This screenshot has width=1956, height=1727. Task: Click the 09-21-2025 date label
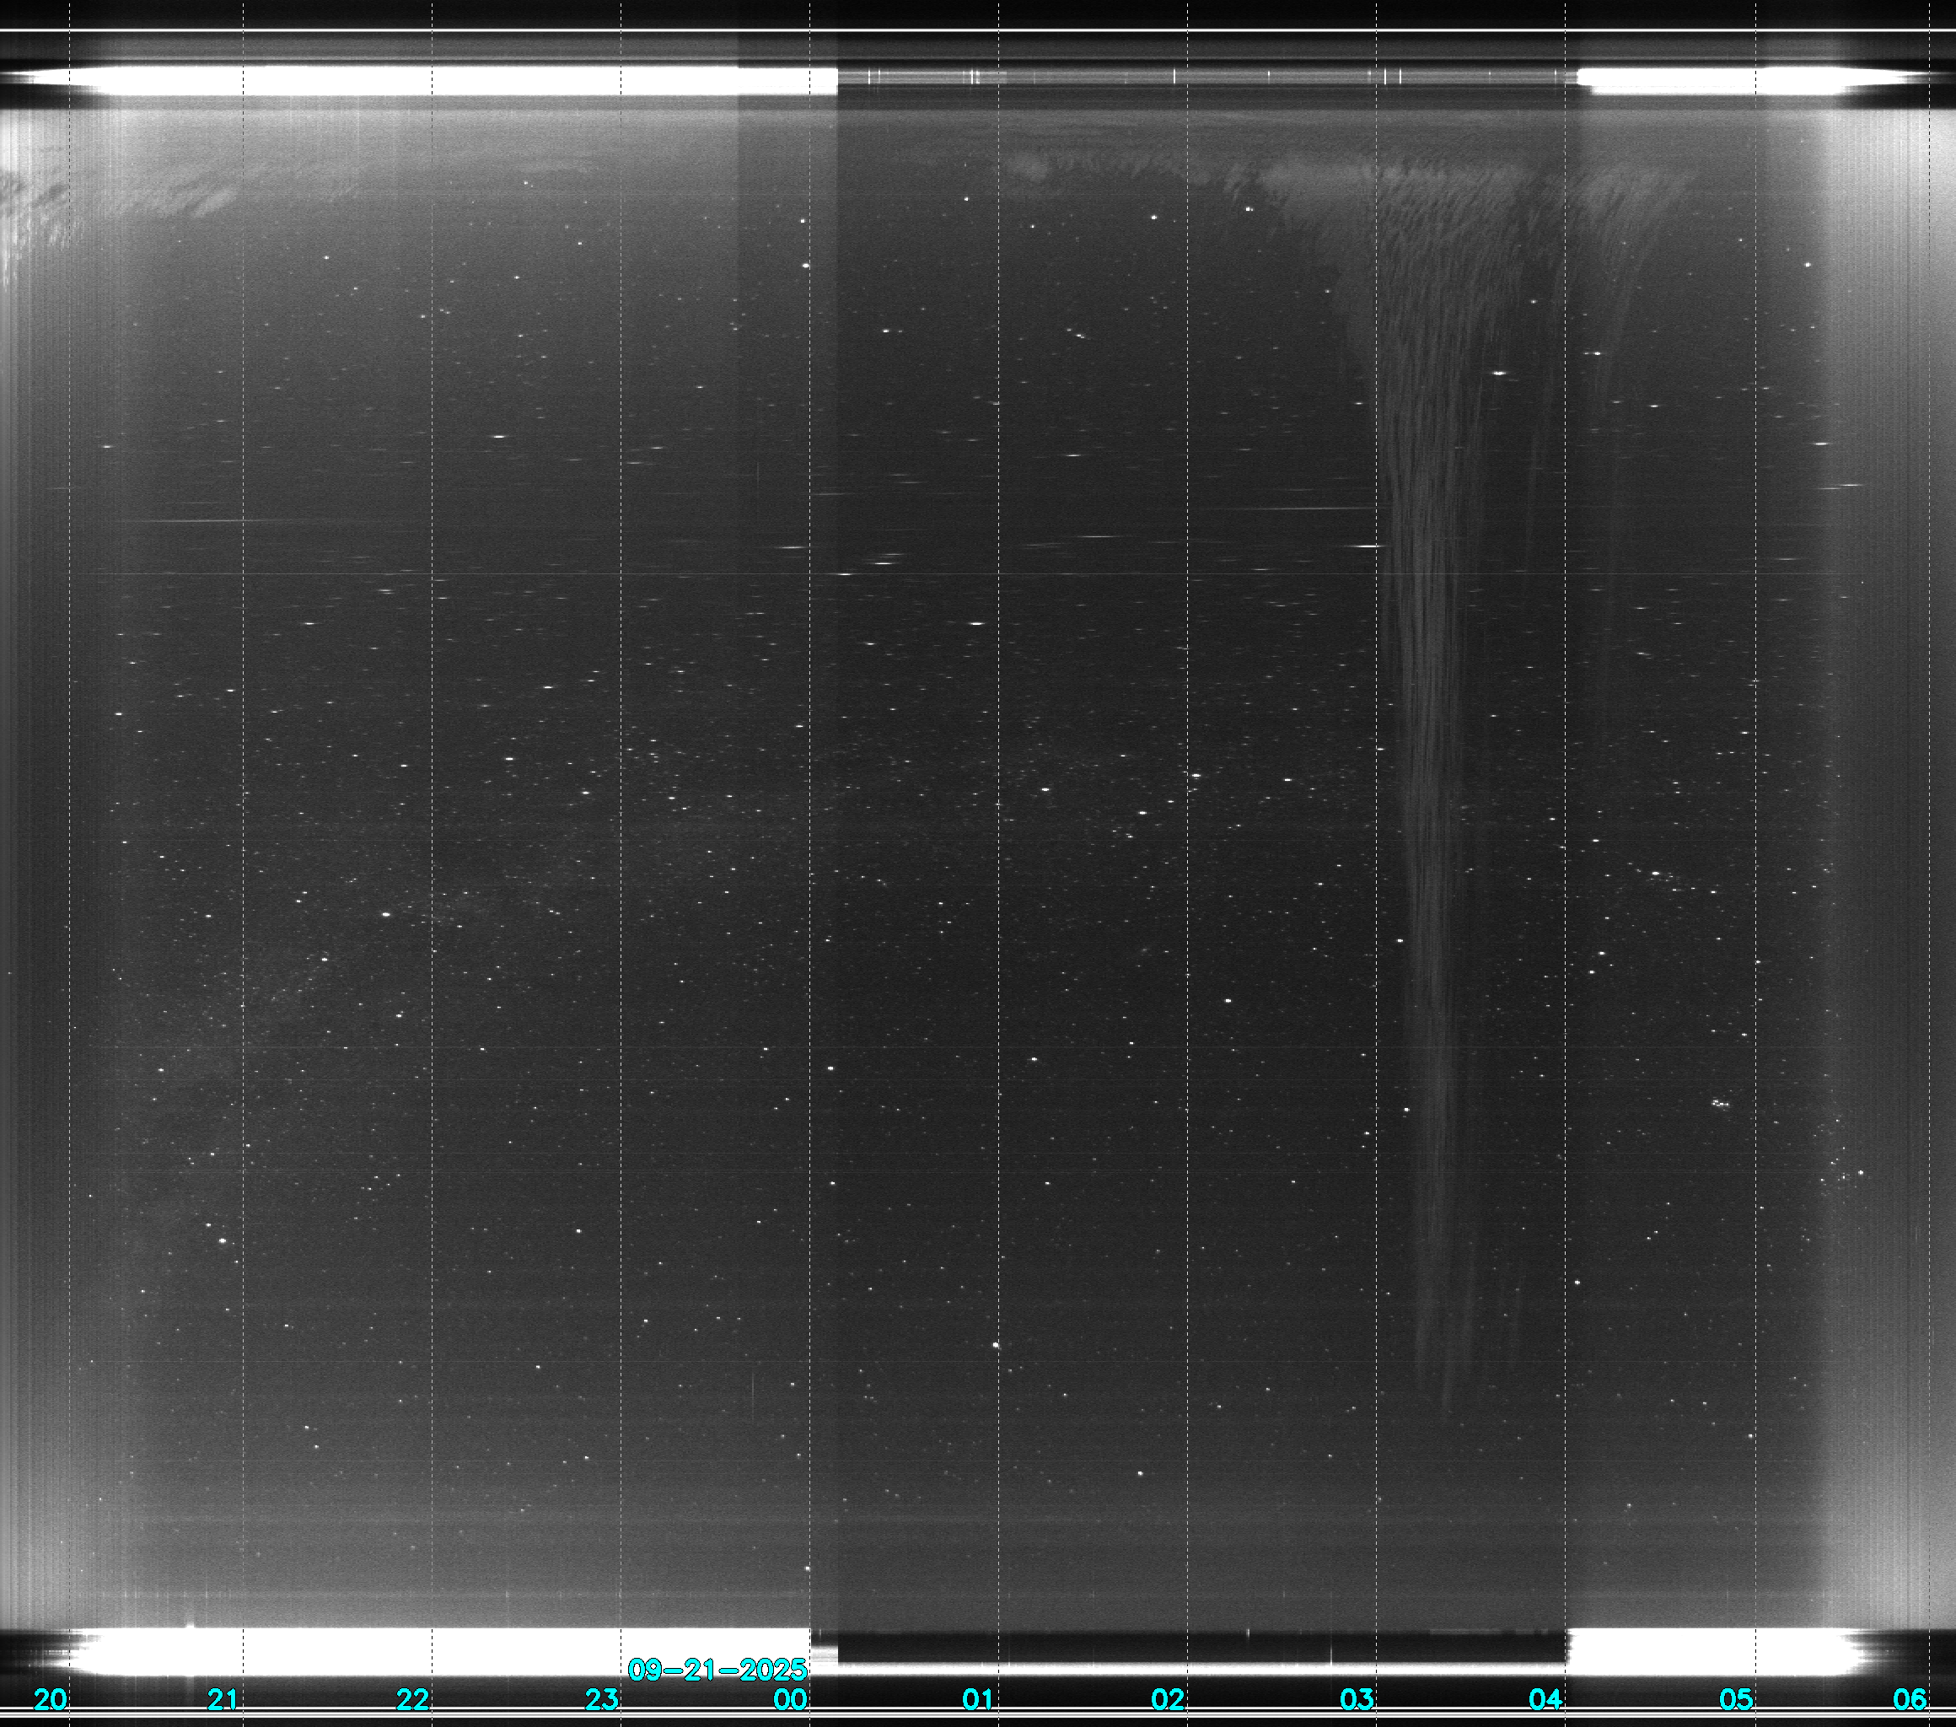(717, 1670)
